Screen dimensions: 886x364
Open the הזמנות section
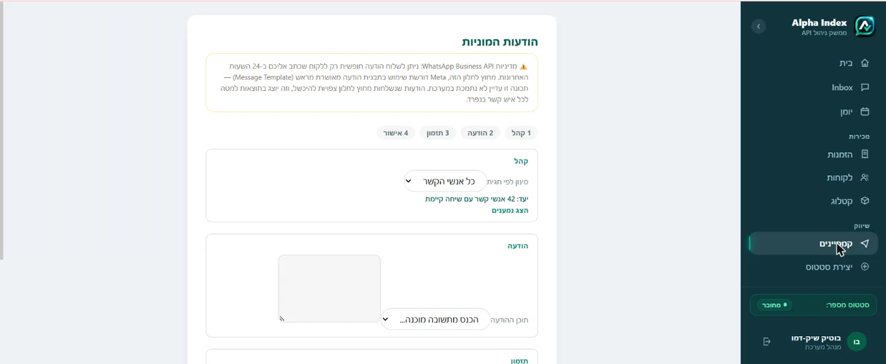tap(813, 154)
